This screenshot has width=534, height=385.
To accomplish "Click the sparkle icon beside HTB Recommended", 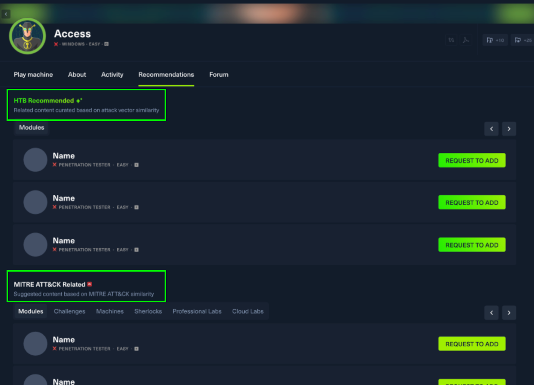I will click(79, 100).
